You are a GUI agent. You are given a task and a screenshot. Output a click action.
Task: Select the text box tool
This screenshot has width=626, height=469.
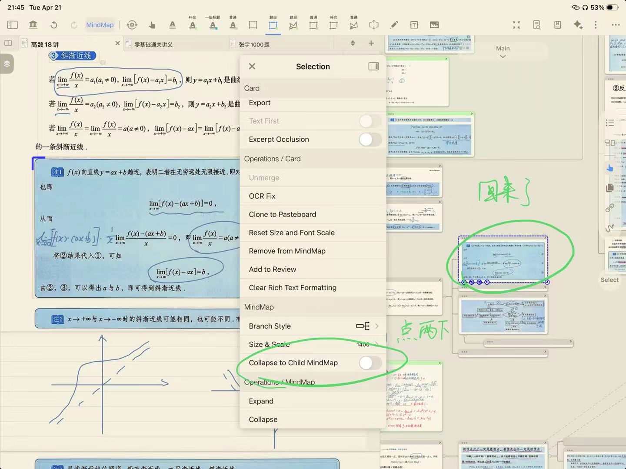tap(414, 25)
